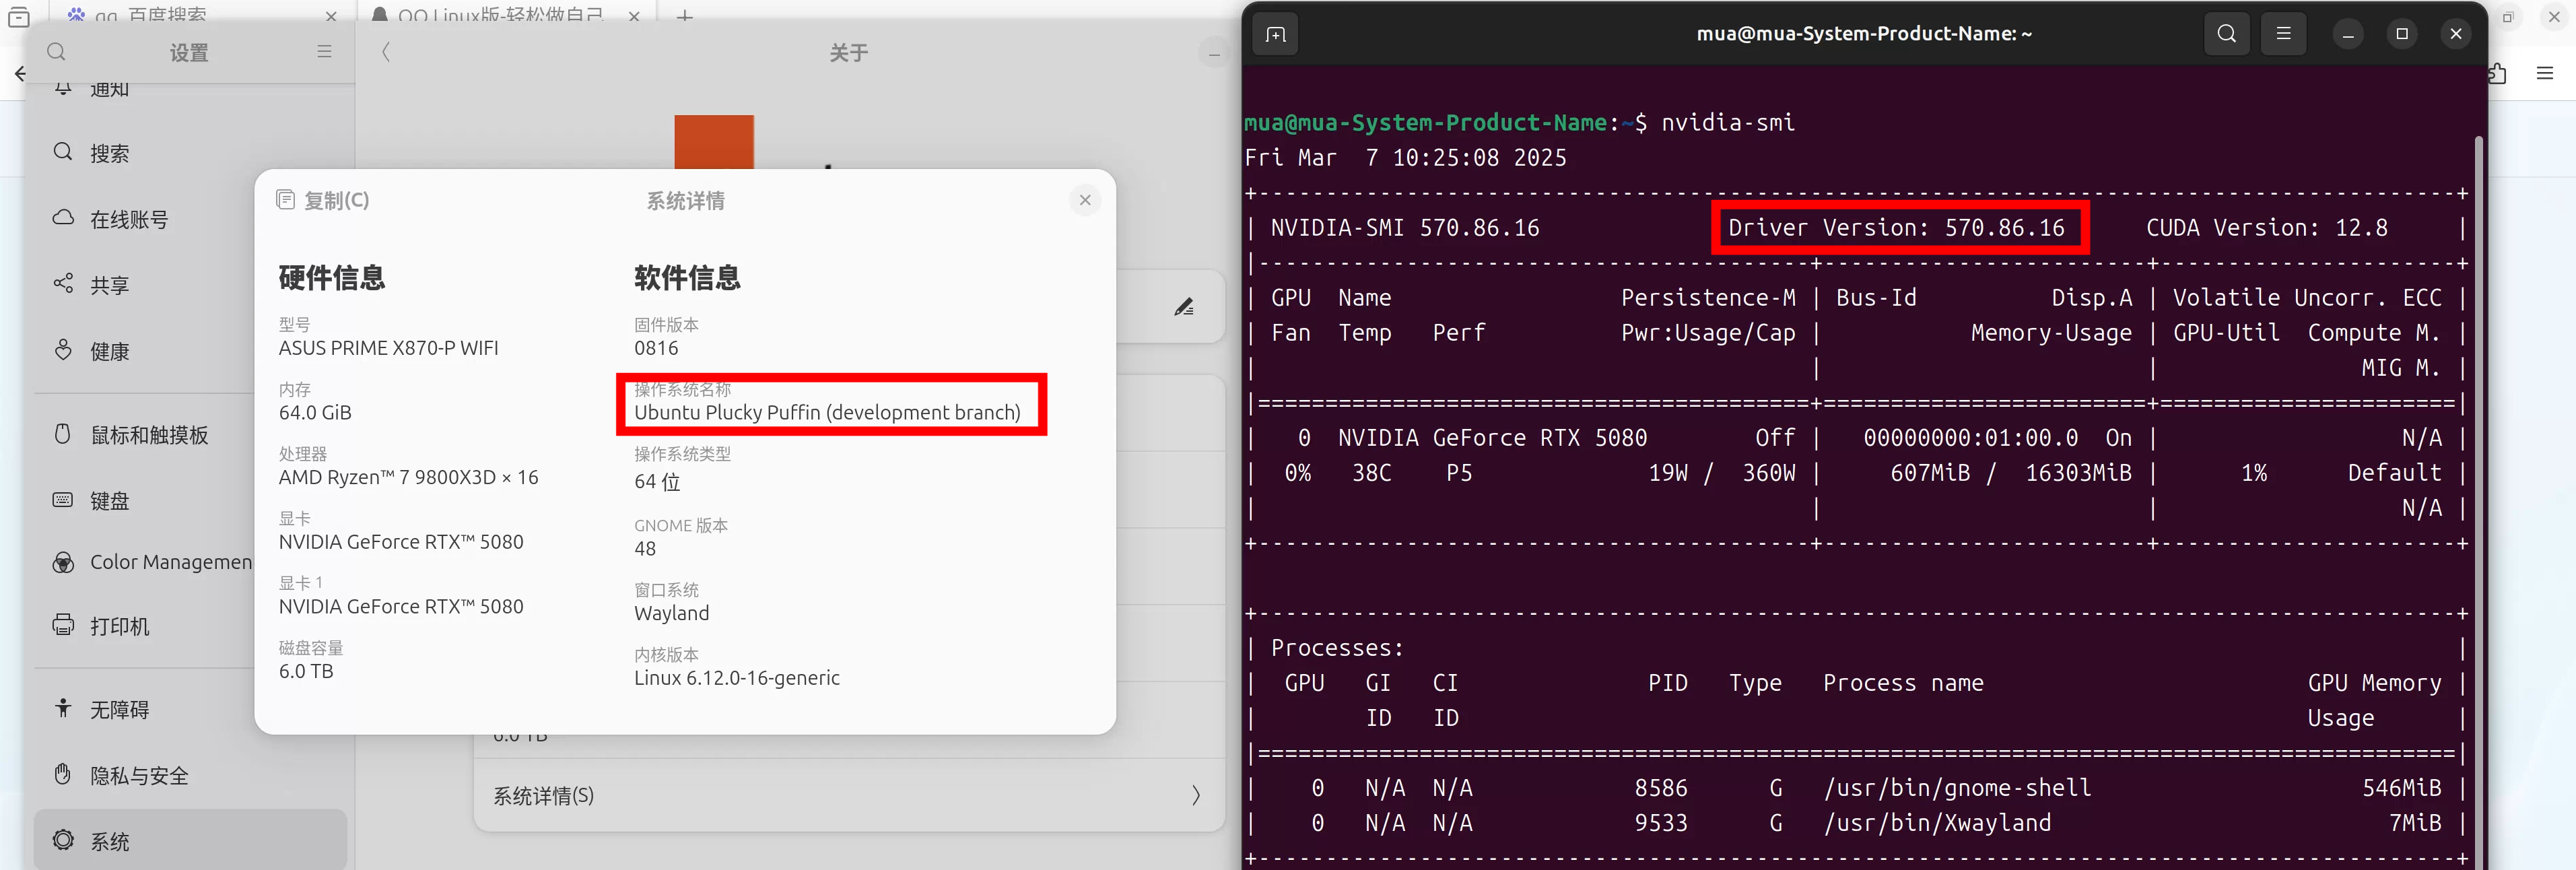
Task: Click the copy icon in System Details dialog
Action: click(x=286, y=200)
